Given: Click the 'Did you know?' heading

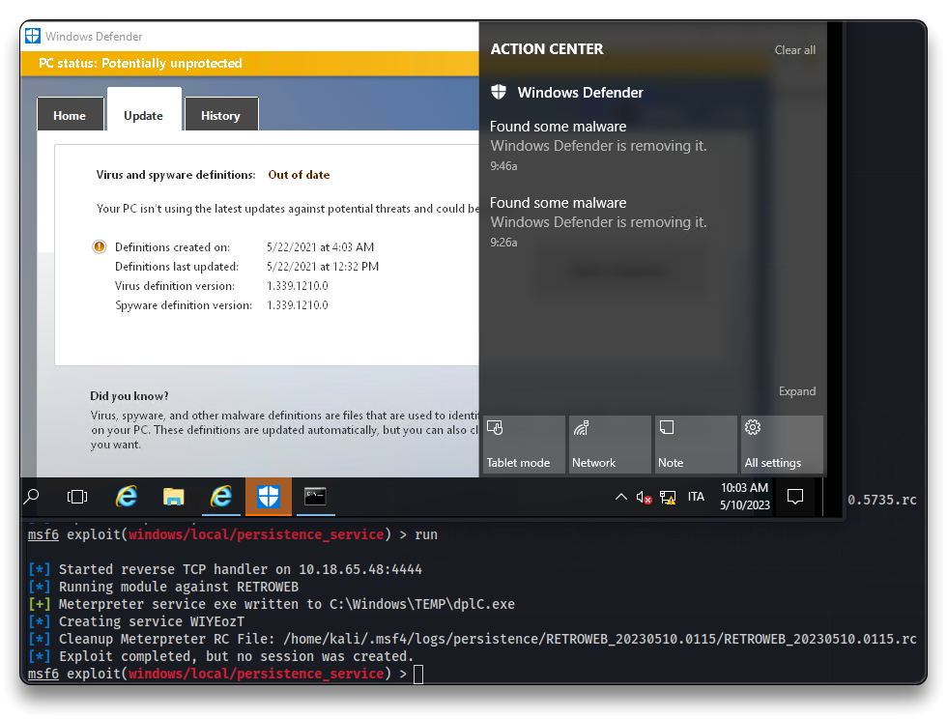Looking at the screenshot, I should pyautogui.click(x=129, y=396).
